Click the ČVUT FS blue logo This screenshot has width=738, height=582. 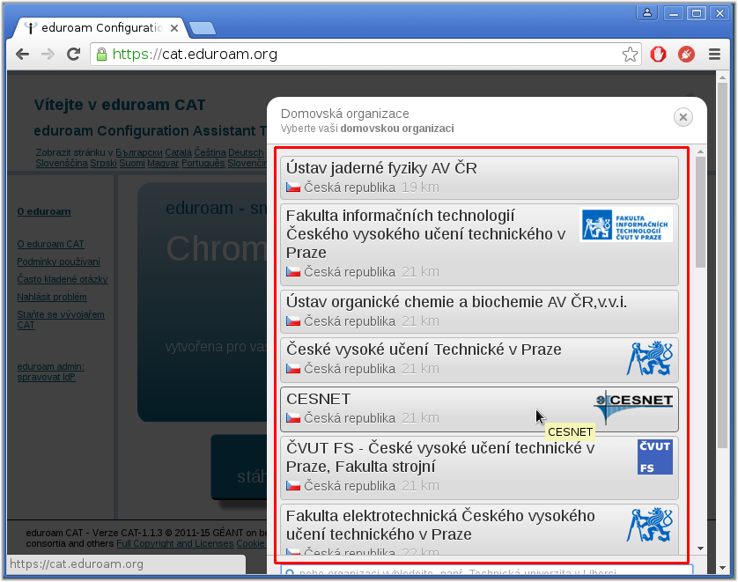point(655,457)
